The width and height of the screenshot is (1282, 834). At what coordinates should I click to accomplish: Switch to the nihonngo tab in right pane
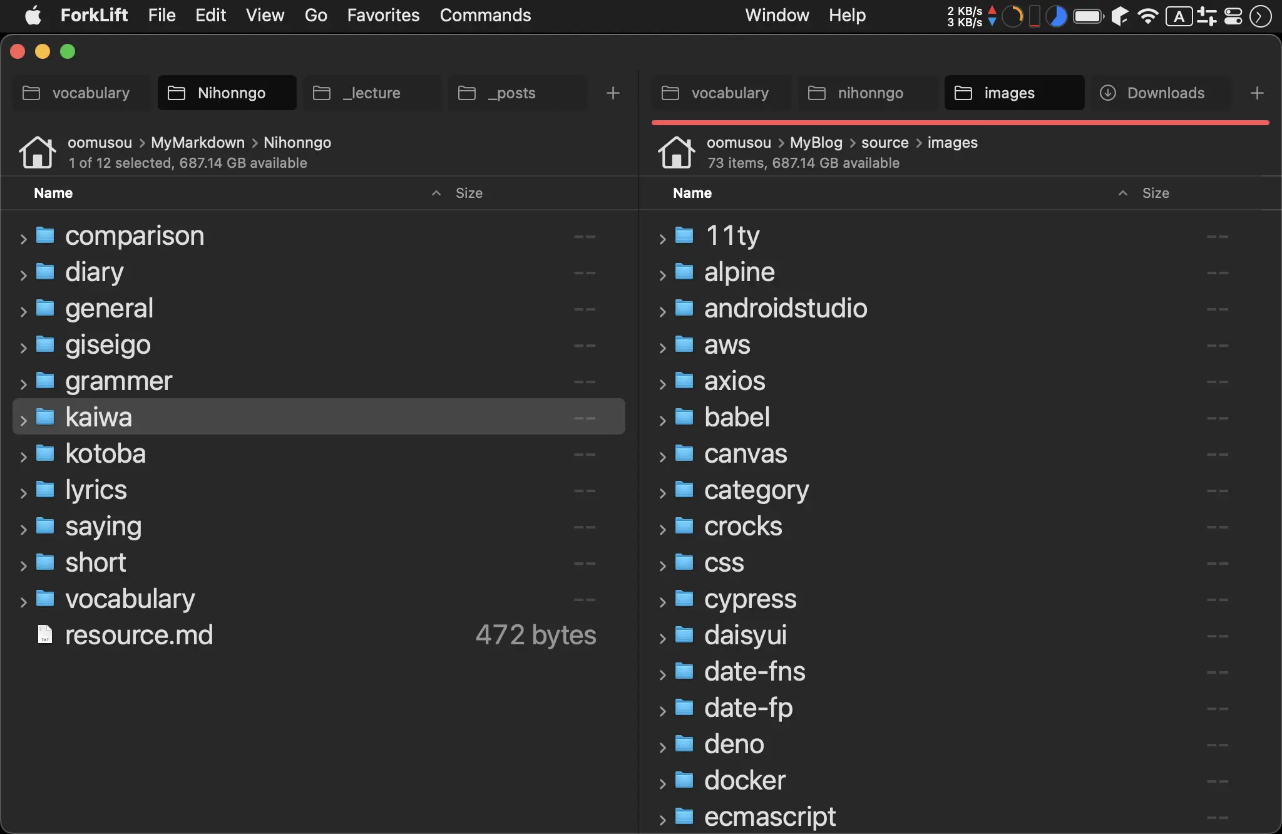point(868,93)
